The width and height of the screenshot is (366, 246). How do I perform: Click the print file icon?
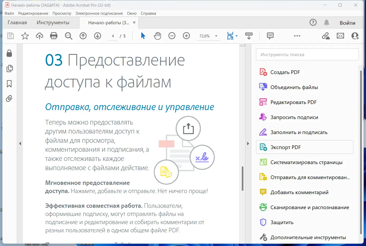(54, 36)
